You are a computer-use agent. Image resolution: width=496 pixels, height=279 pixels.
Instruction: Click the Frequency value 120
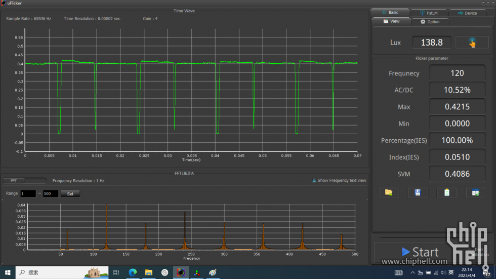(x=457, y=73)
